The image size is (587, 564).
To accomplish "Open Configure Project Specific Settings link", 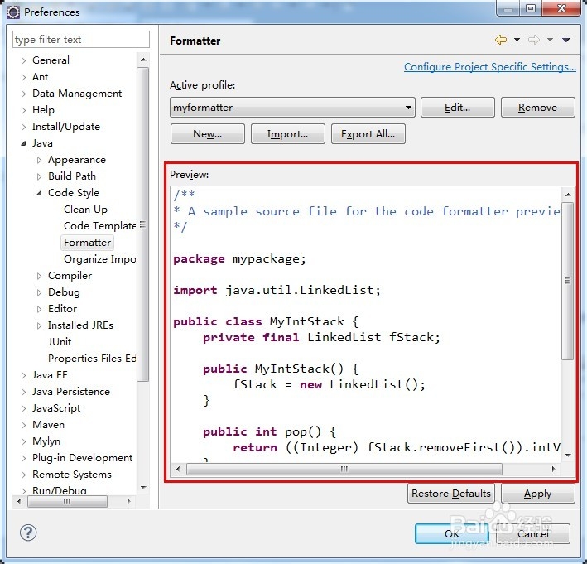I will 489,66.
